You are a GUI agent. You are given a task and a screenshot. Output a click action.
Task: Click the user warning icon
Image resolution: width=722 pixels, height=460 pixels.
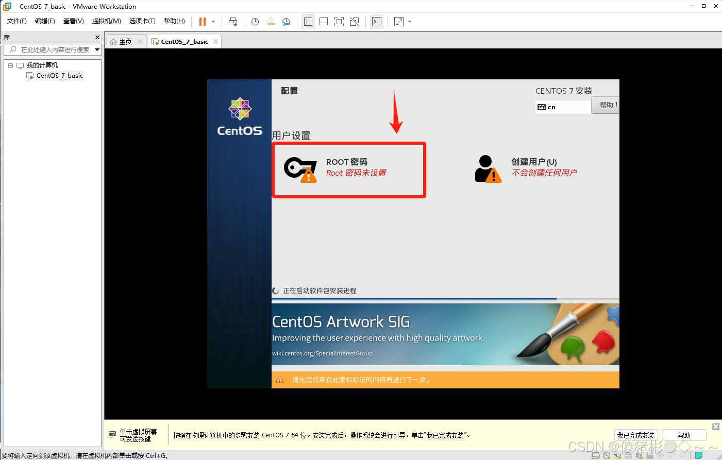(488, 169)
